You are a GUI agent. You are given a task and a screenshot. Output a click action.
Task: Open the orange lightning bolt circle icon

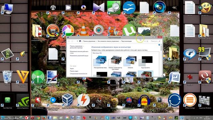coord(84,100)
